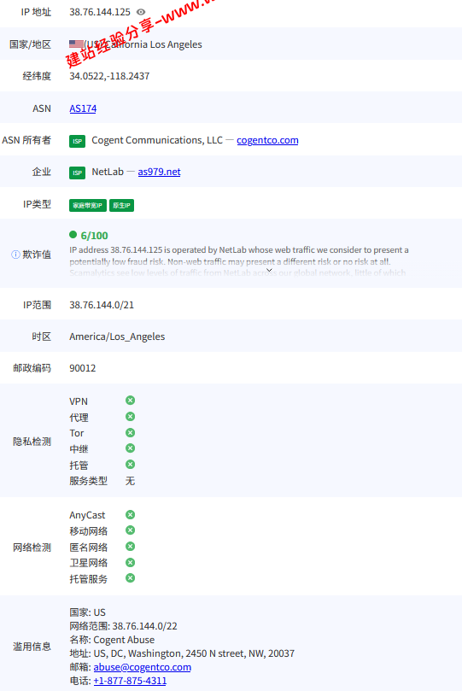Toggle IP address visibility eye icon
The height and width of the screenshot is (691, 462).
141,12
